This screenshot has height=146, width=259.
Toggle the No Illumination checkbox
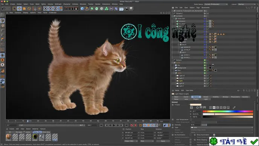(190, 135)
